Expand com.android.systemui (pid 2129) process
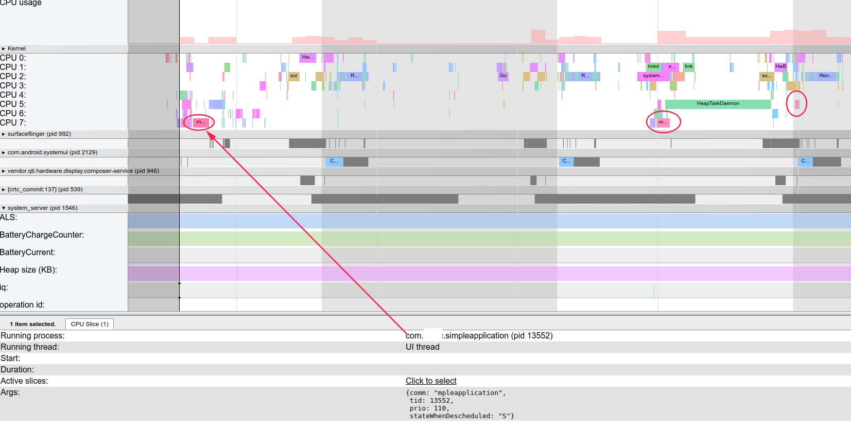851x430 pixels. pos(4,153)
